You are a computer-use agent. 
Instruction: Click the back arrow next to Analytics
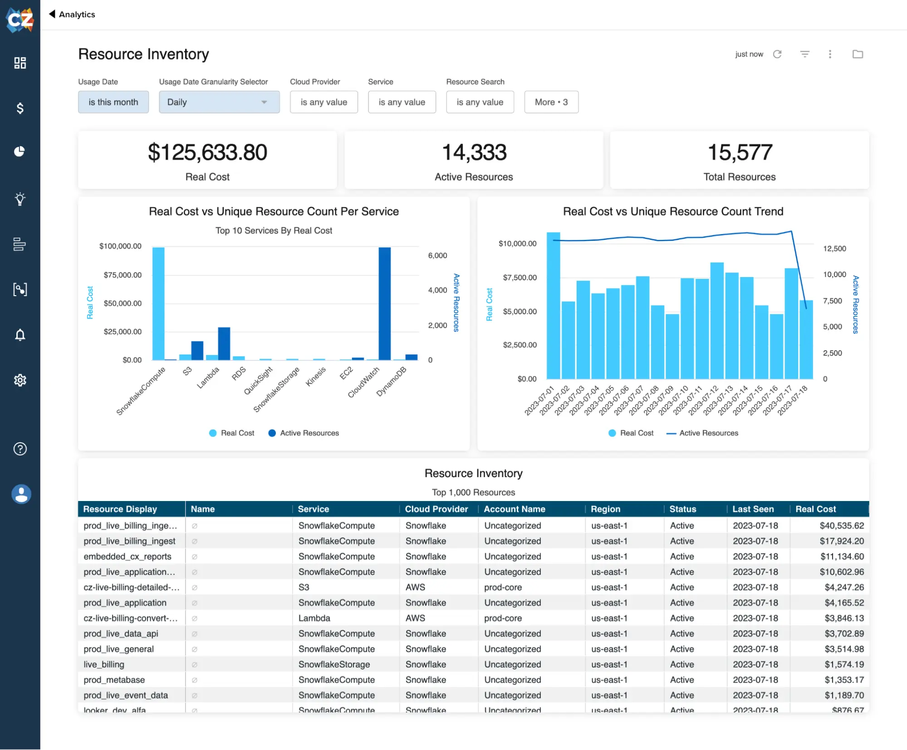pyautogui.click(x=52, y=14)
